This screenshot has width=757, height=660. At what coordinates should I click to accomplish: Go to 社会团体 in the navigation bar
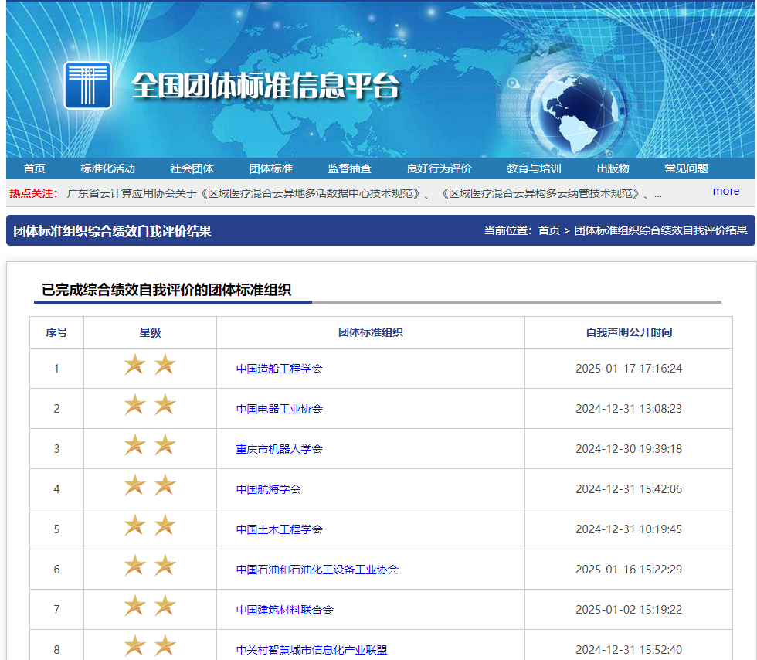(192, 168)
